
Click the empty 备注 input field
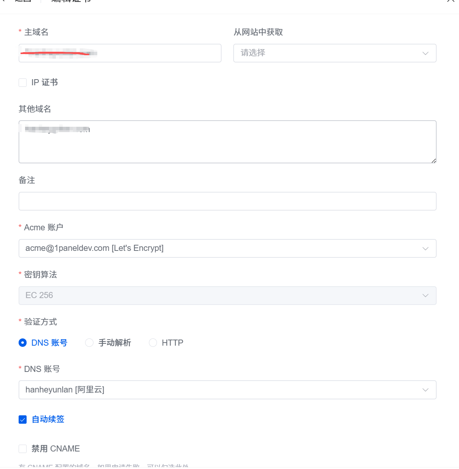tap(228, 201)
